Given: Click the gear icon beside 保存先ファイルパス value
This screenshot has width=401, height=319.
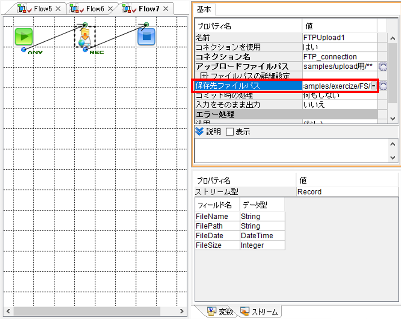Looking at the screenshot, I should (x=383, y=86).
